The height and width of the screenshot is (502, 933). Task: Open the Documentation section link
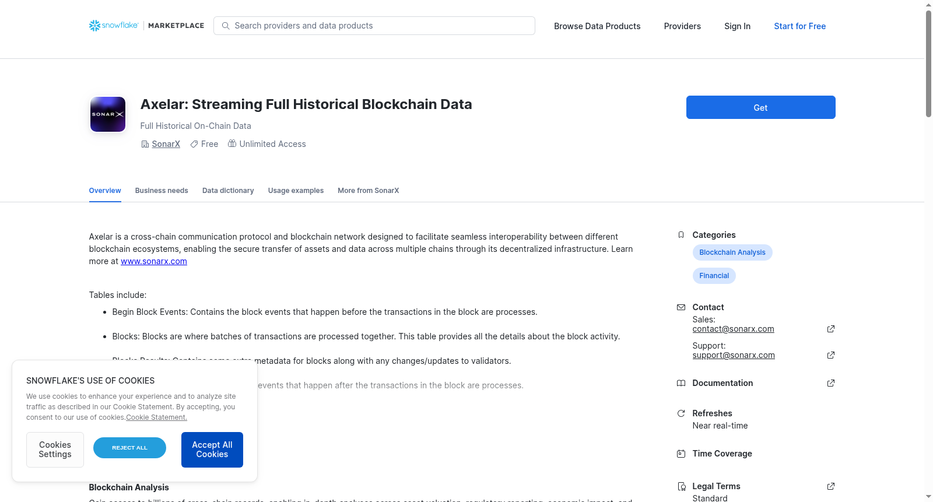pyautogui.click(x=722, y=383)
